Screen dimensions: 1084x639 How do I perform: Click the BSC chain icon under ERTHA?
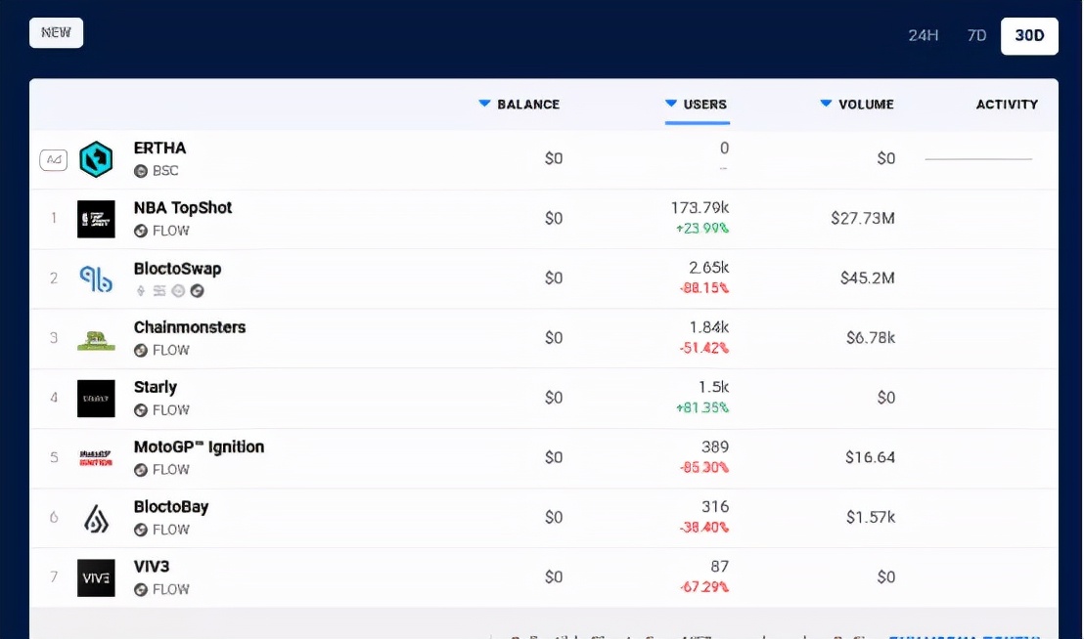pyautogui.click(x=141, y=171)
